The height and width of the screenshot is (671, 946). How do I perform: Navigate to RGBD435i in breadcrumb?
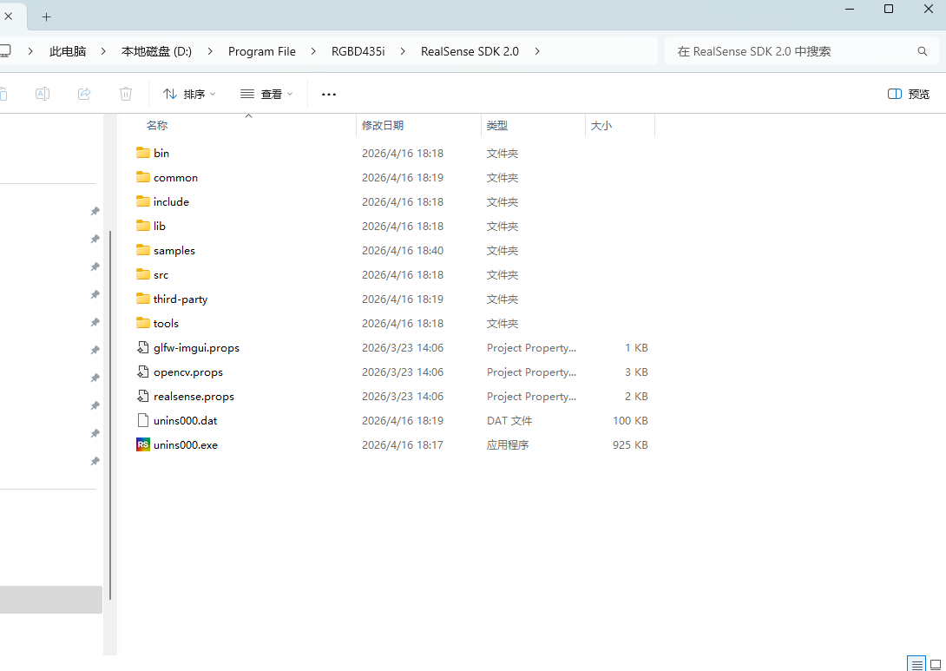(x=358, y=51)
